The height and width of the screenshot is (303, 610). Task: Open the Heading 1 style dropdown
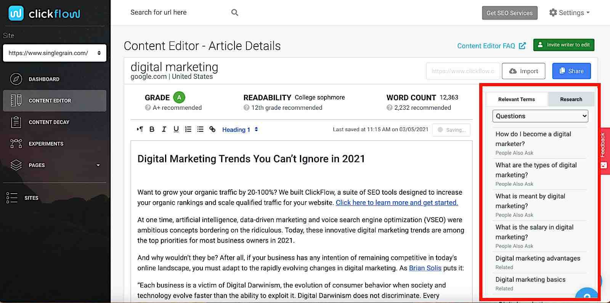tap(240, 130)
